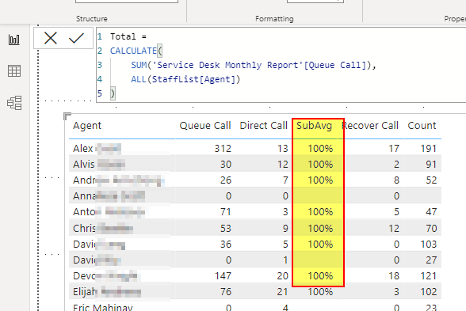Select Queue Call value 53
The height and width of the screenshot is (311, 466).
click(x=226, y=228)
